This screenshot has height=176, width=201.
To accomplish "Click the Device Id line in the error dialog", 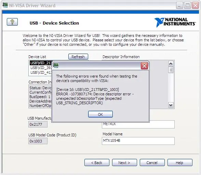I will pos(88,90).
